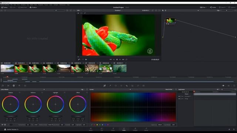
Task: Play the clip in reverse
Action: point(114,59)
